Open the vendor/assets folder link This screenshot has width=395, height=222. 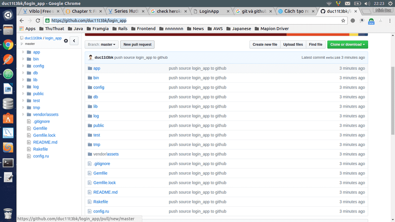click(x=106, y=154)
